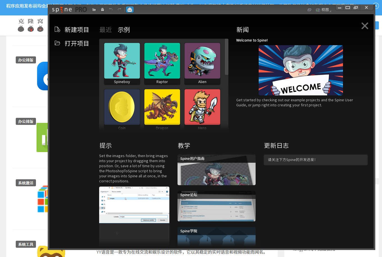Click the Welcome news banner image
This screenshot has height=257, width=382.
coord(301,70)
